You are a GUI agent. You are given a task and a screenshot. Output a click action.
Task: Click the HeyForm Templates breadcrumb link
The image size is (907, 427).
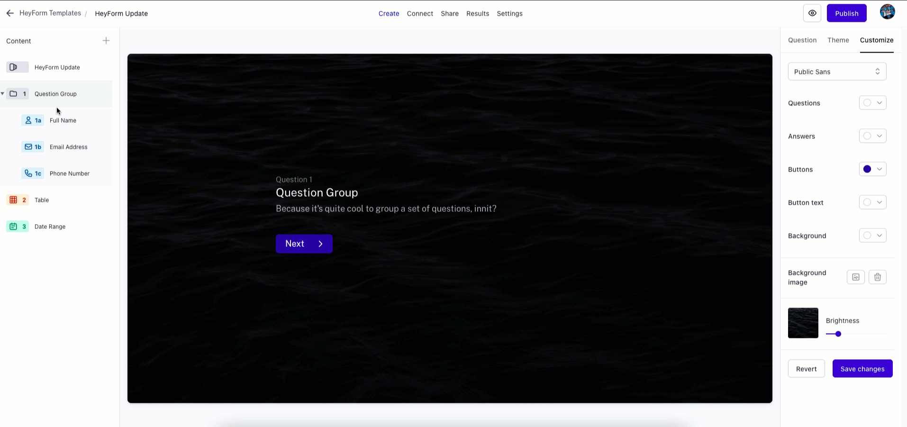[50, 13]
